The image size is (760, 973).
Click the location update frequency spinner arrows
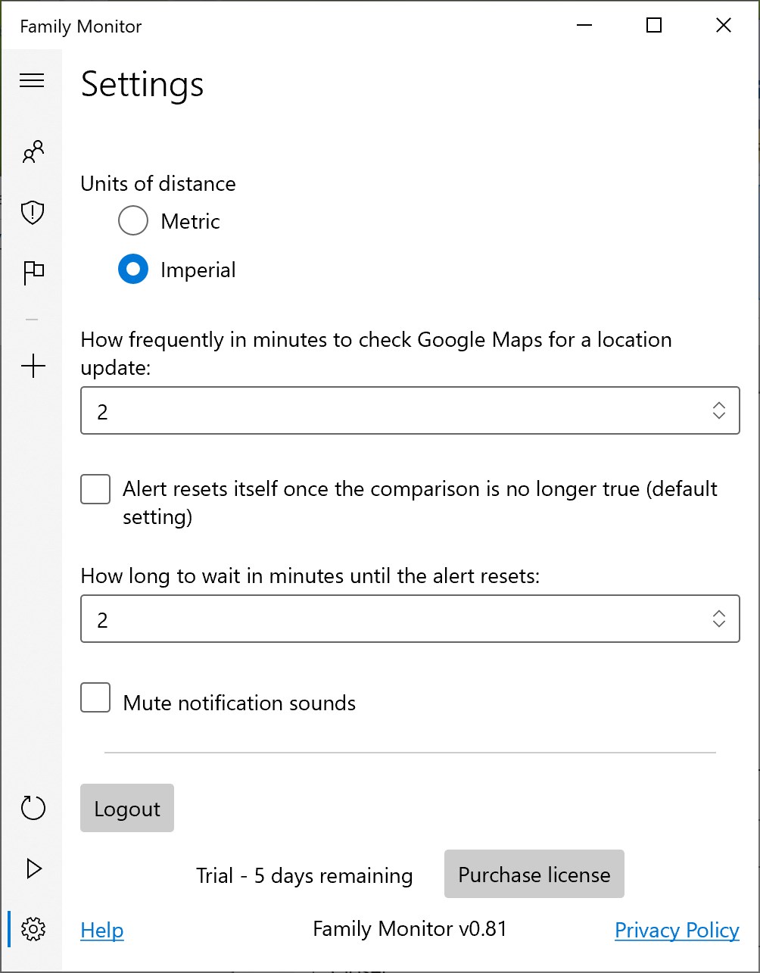[x=719, y=410]
